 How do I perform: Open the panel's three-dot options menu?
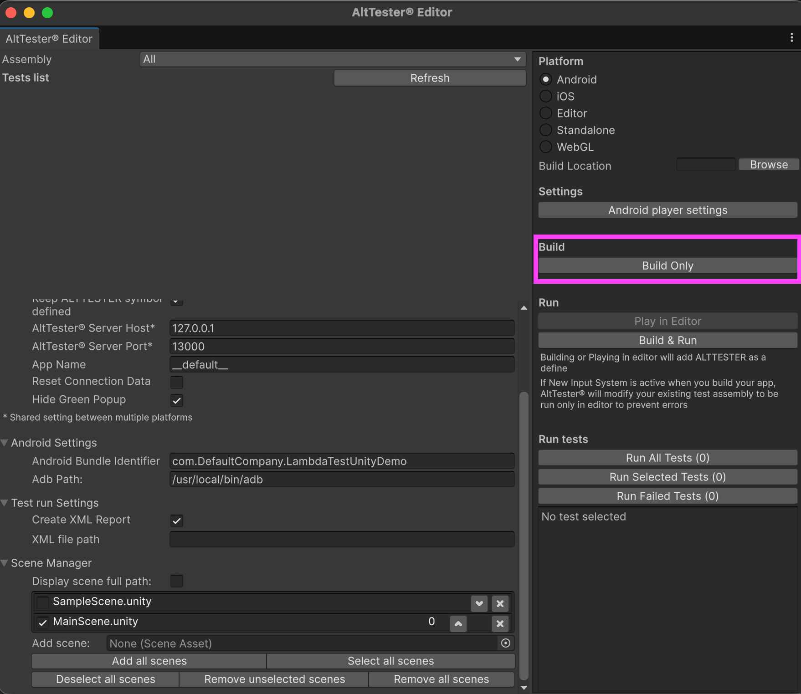(791, 38)
